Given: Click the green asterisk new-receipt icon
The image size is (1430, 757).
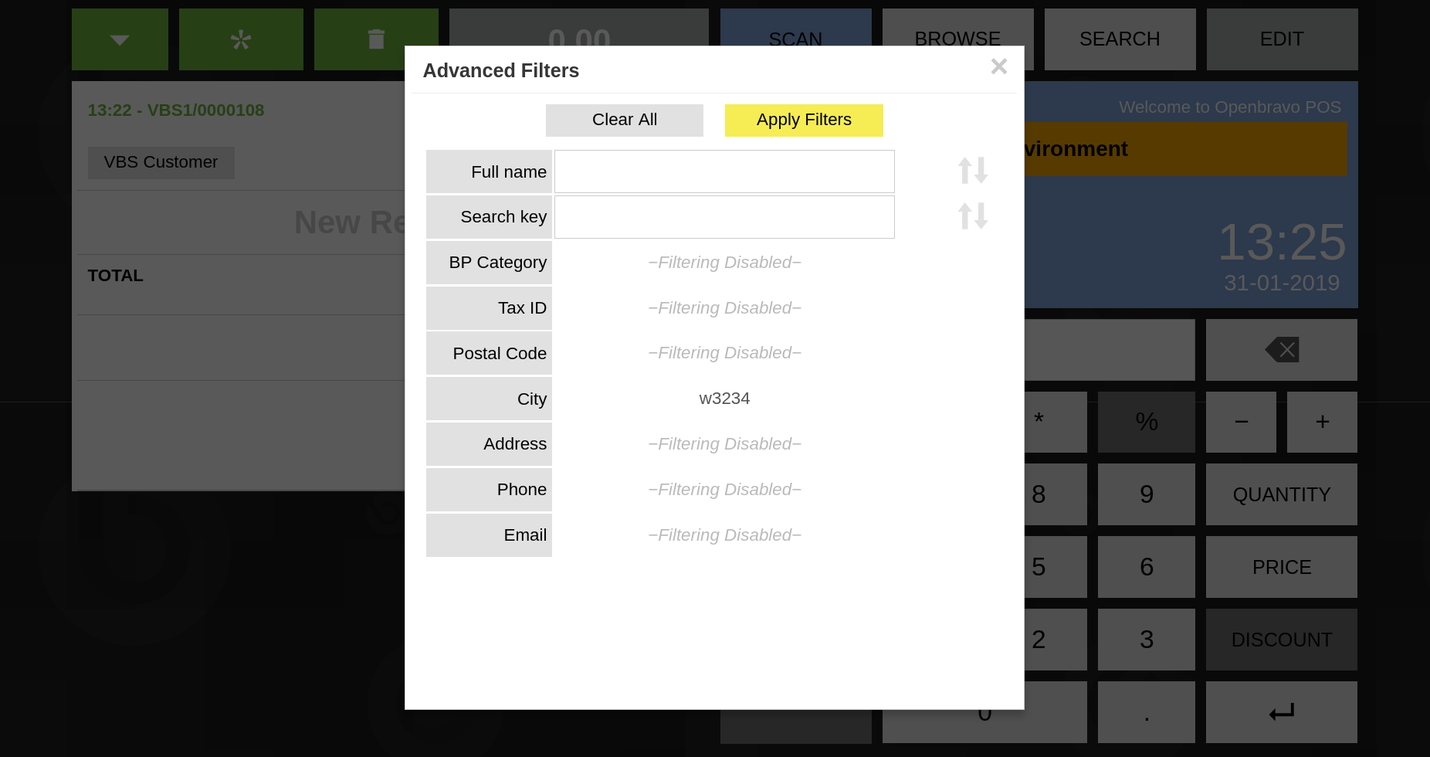Looking at the screenshot, I should 241,39.
